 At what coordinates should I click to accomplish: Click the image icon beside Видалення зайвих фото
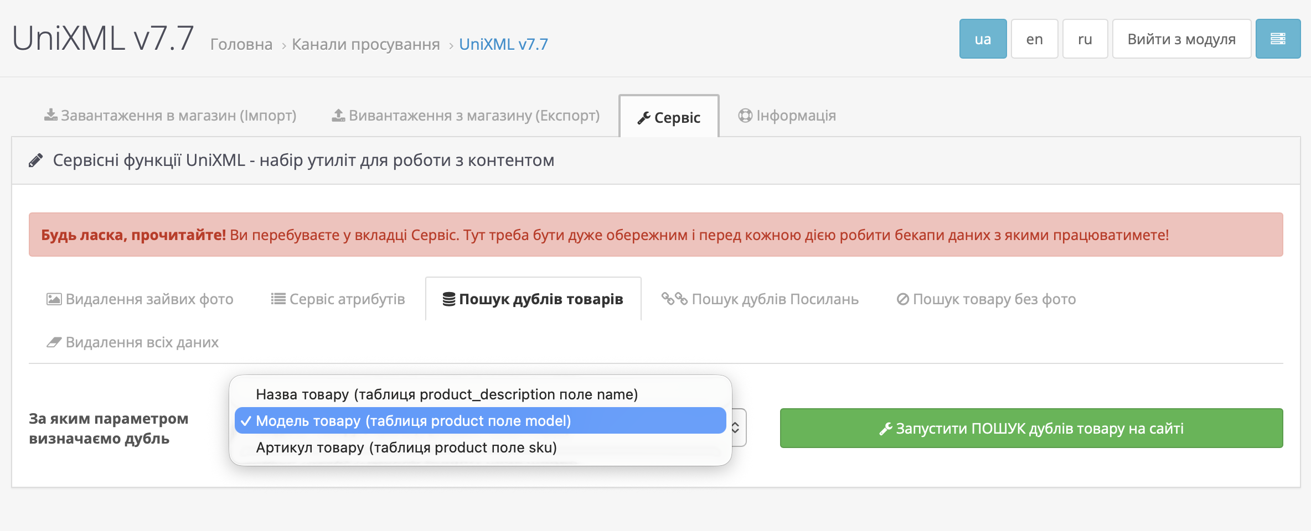point(54,299)
